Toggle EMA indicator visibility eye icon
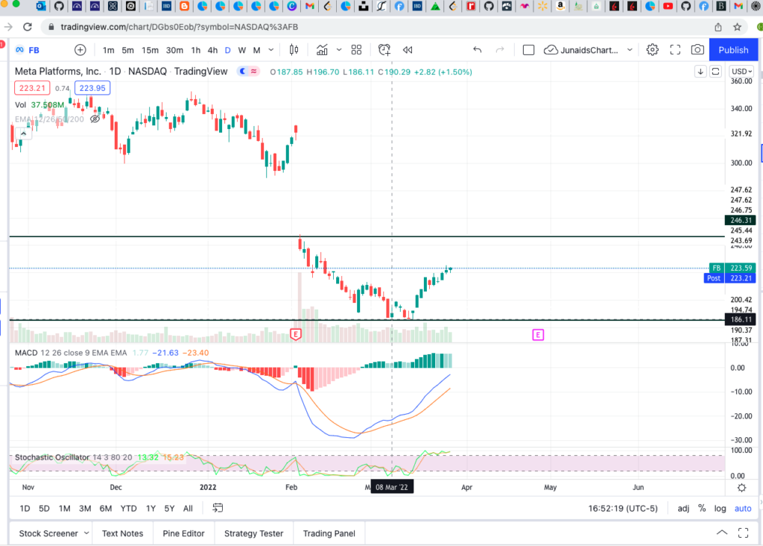 95,119
